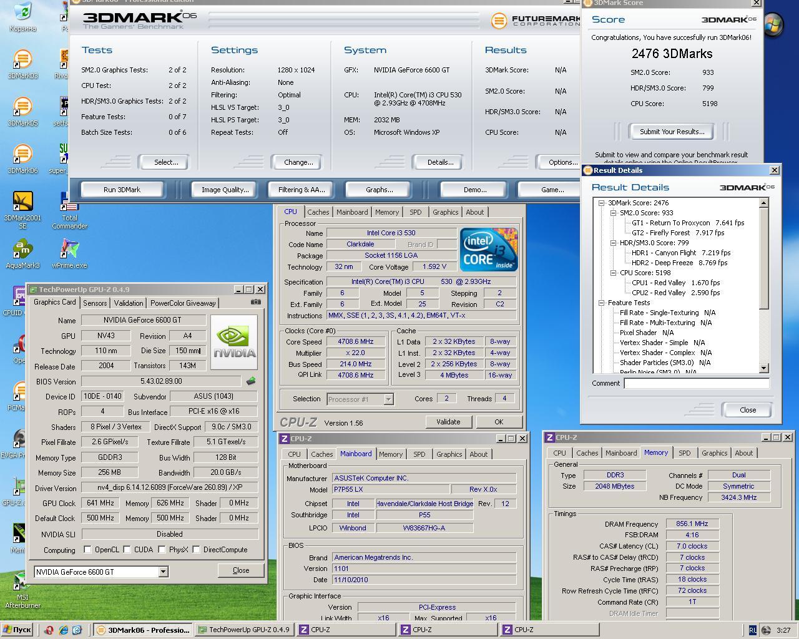This screenshot has width=799, height=639.
Task: Open 3DMark03 desktop shortcut
Action: 22,64
